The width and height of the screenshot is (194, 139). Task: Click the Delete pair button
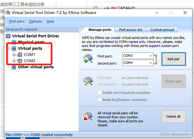point(174,81)
